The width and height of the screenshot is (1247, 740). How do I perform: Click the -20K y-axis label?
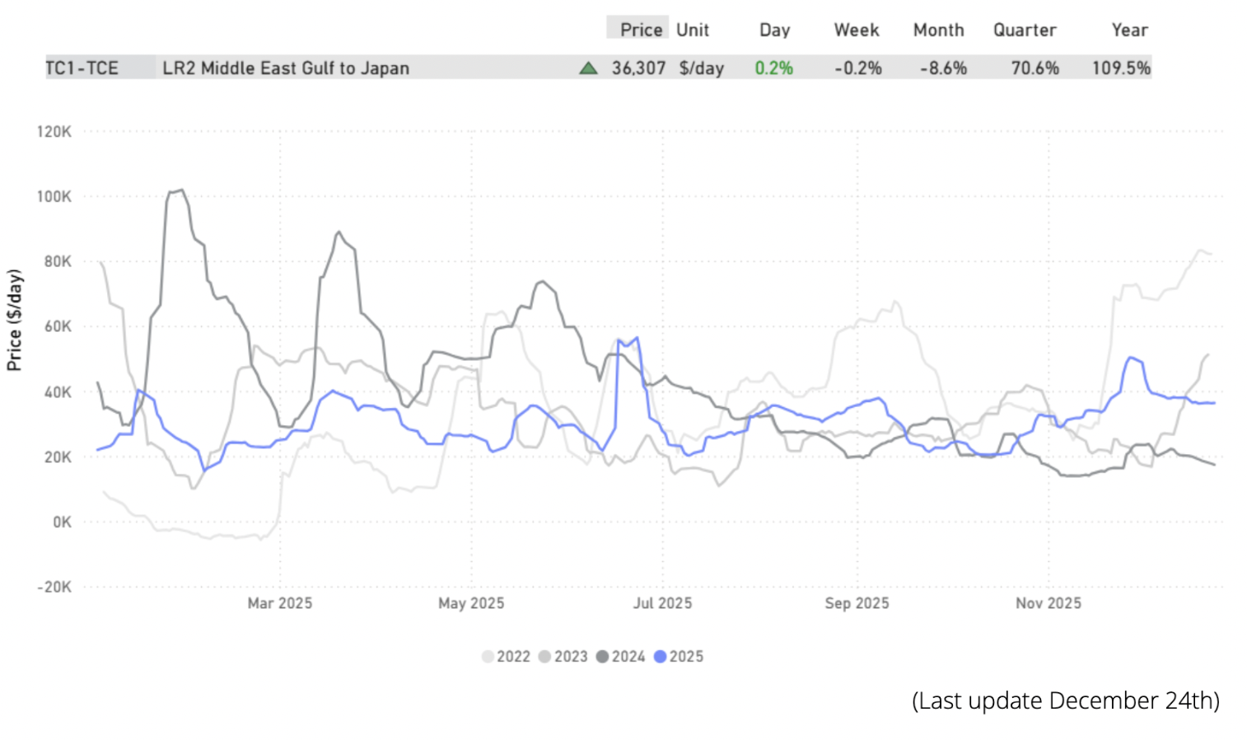click(x=54, y=588)
